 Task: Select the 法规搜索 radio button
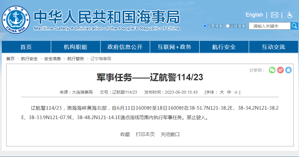[x=228, y=26]
